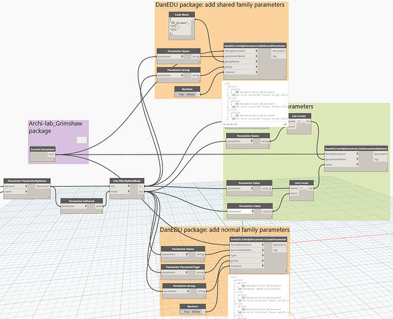Viewport: 393px width, 319px height.
Task: Open type port chevron on CreateParameter node
Action: pyautogui.click(x=262, y=255)
